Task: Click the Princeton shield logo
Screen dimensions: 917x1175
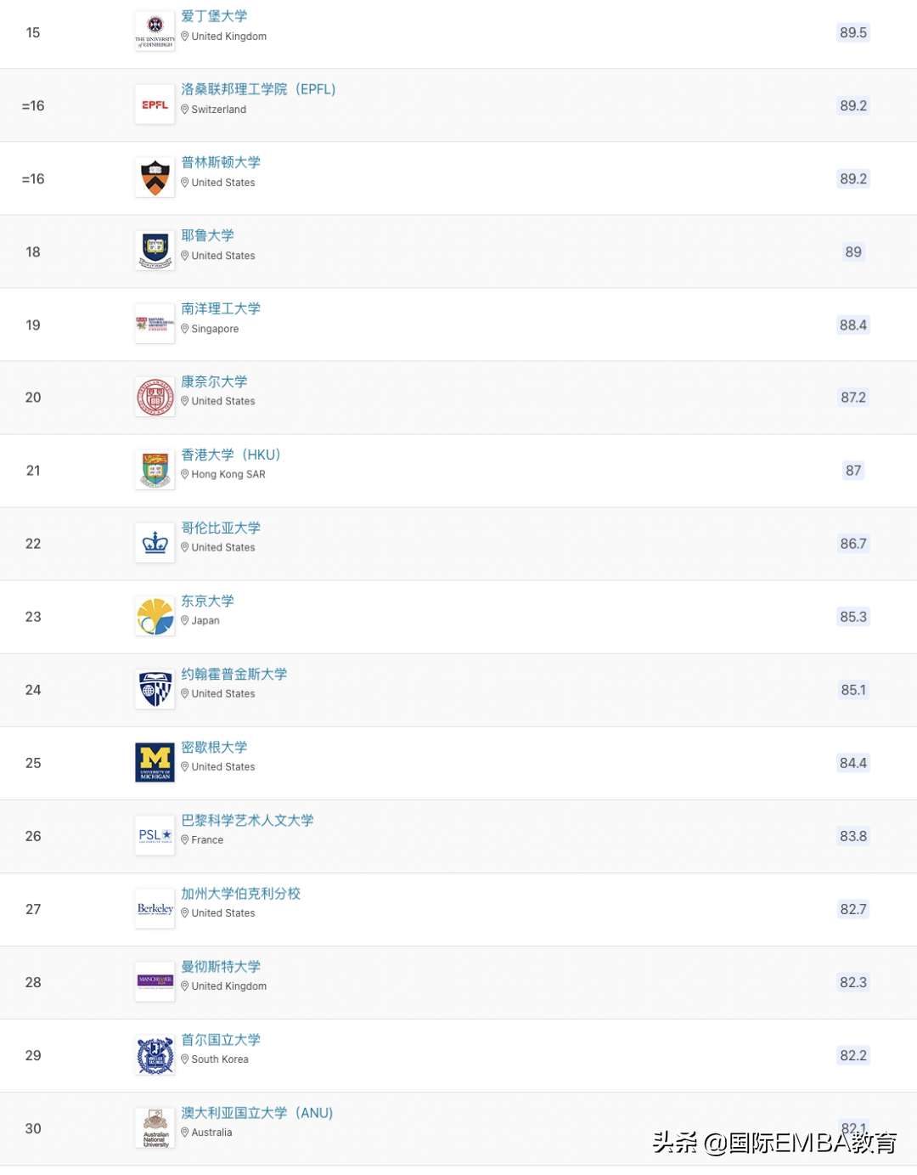Action: (x=155, y=178)
